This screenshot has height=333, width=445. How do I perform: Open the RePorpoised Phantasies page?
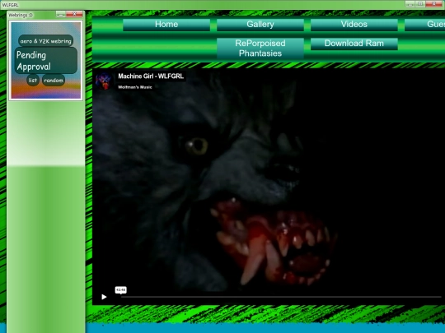[x=260, y=49]
